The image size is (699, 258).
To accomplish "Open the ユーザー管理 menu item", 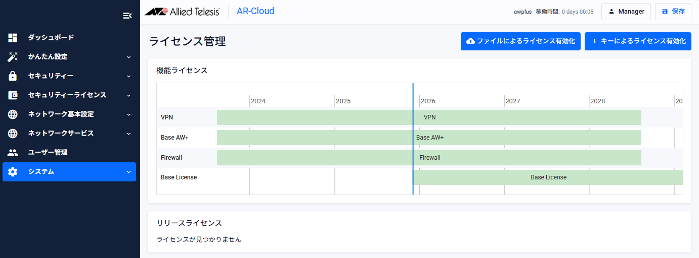I will [x=48, y=153].
